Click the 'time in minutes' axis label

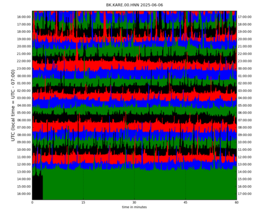134,207
